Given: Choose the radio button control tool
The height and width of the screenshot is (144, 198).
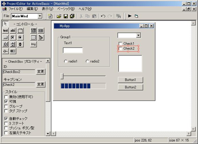Looking at the screenshot, I should (x=20, y=37).
